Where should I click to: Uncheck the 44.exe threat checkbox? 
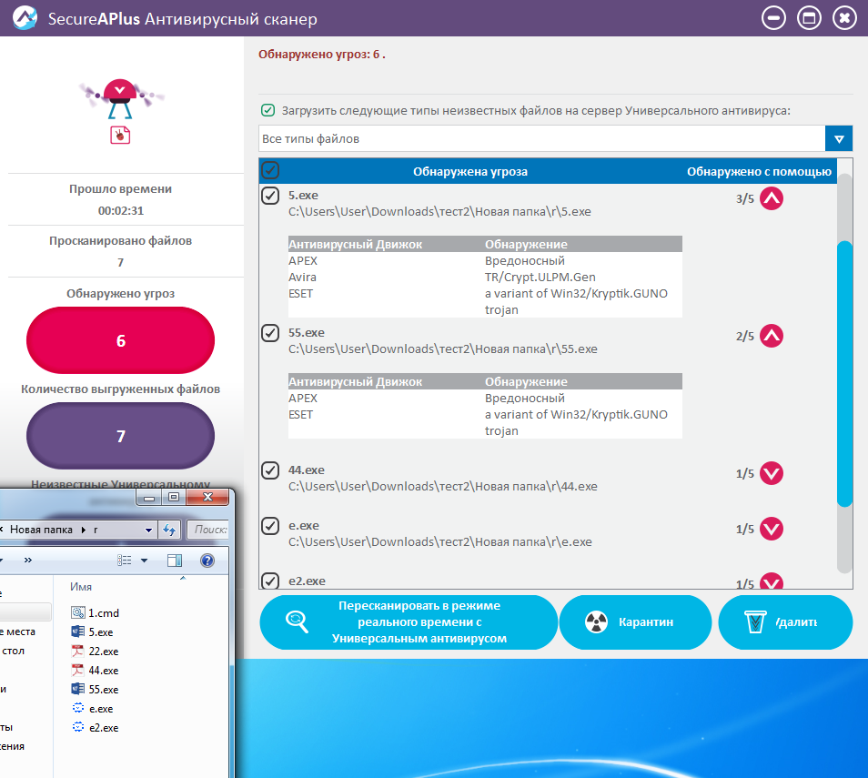coord(270,470)
